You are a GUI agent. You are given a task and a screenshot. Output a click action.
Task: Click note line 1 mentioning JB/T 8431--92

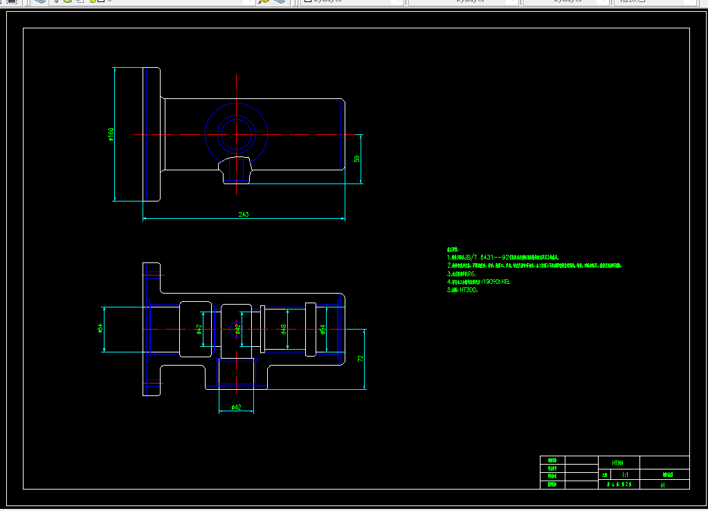(x=503, y=257)
